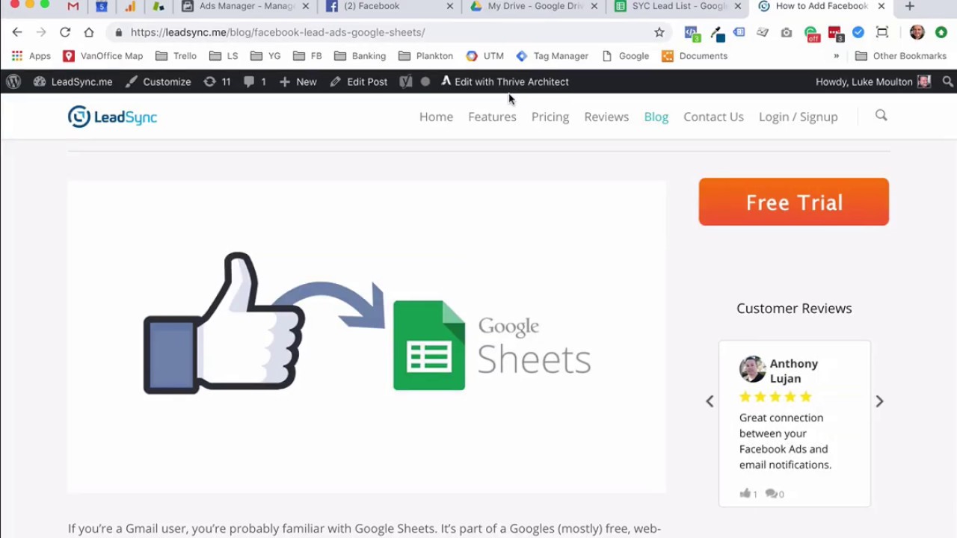Viewport: 957px width, 538px height.
Task: Close the SYC Lead List tab
Action: click(x=738, y=6)
